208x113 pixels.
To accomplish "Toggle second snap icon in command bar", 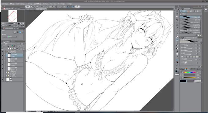I will coord(70,6).
